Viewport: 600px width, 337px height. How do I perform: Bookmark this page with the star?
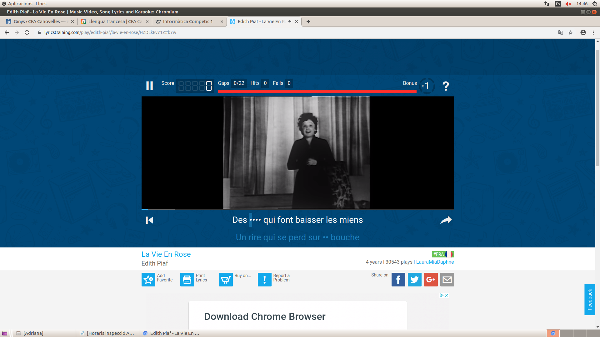click(571, 32)
